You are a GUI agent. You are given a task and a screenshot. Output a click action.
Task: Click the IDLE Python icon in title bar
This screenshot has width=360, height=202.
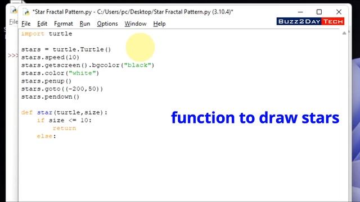26,12
